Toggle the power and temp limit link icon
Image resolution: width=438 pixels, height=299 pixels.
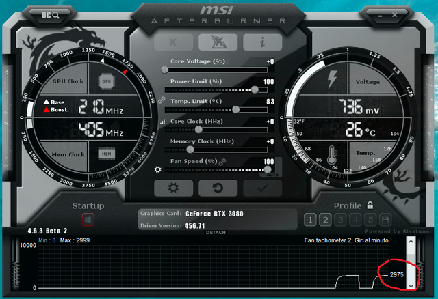click(x=162, y=100)
